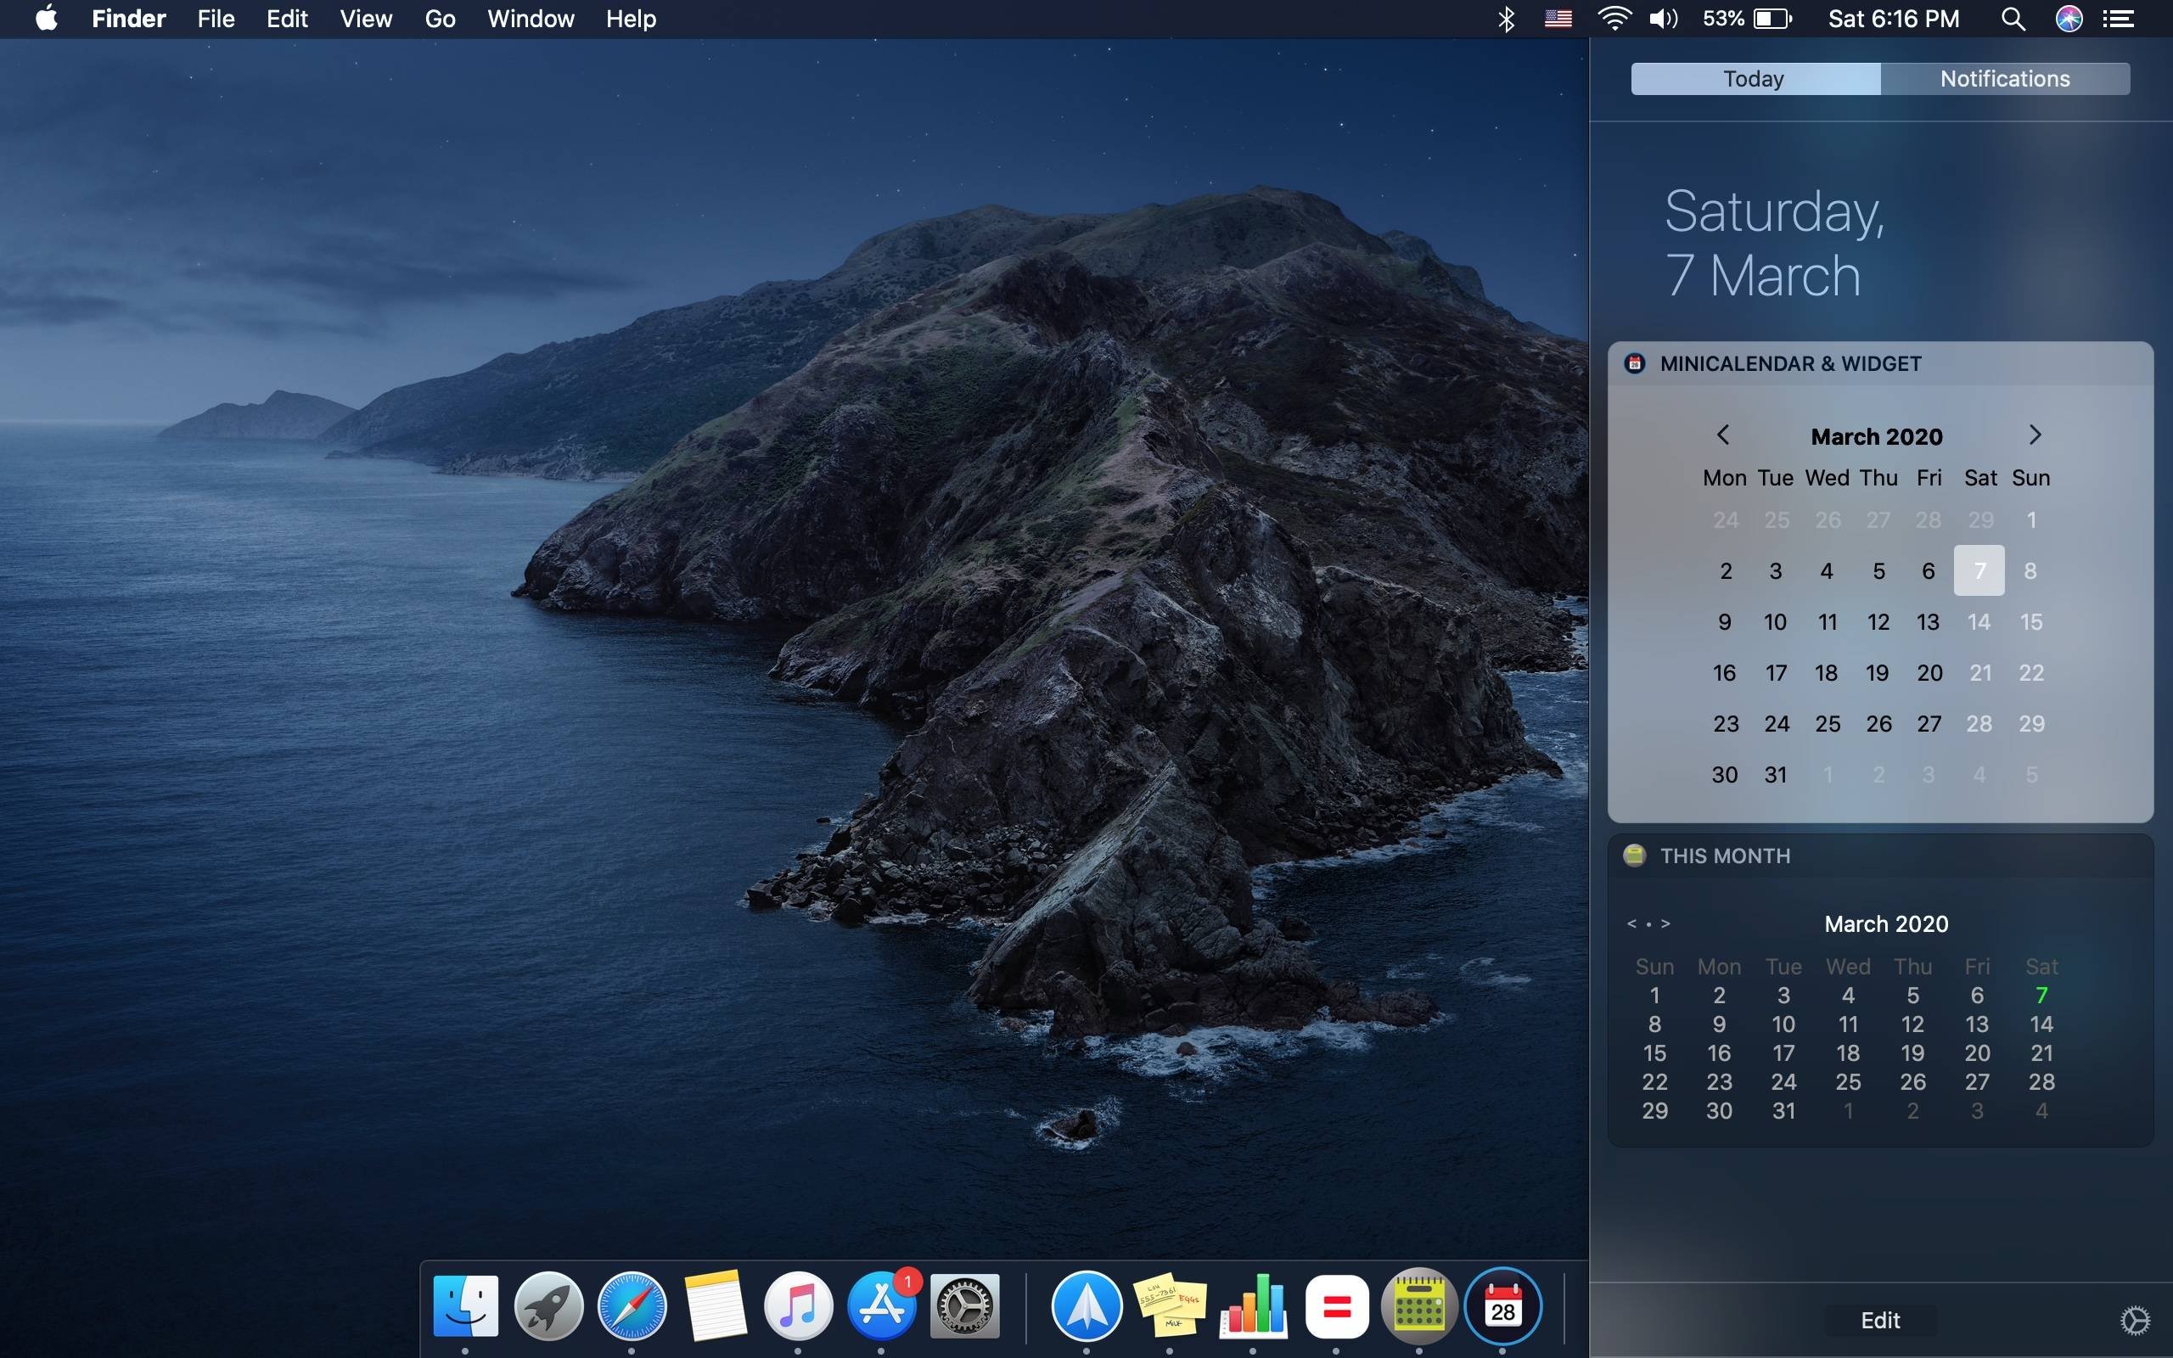The width and height of the screenshot is (2173, 1358).
Task: Open the Help menu
Action: point(631,19)
